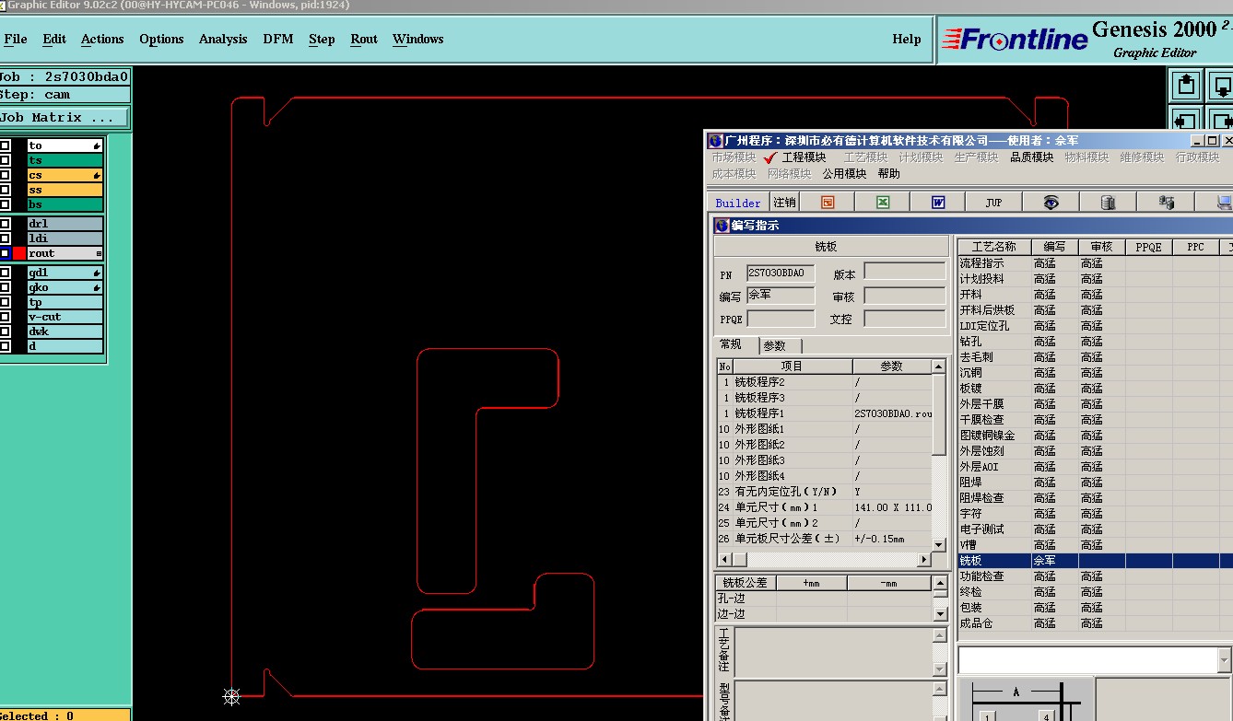Click 铣板公差 table scroll up arrow
This screenshot has height=721, width=1233.
tap(940, 583)
